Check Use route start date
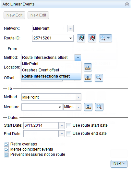Screen dimensions: 131x170 click(x=68, y=125)
